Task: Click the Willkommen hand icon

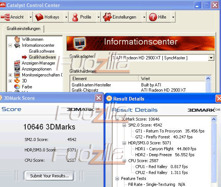Action: (x=17, y=39)
